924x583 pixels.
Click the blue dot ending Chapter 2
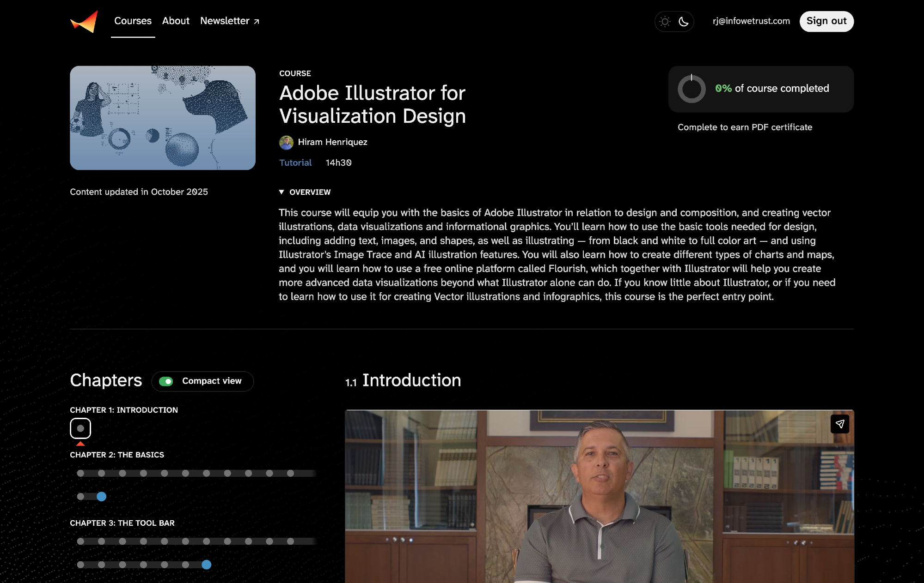[102, 497]
